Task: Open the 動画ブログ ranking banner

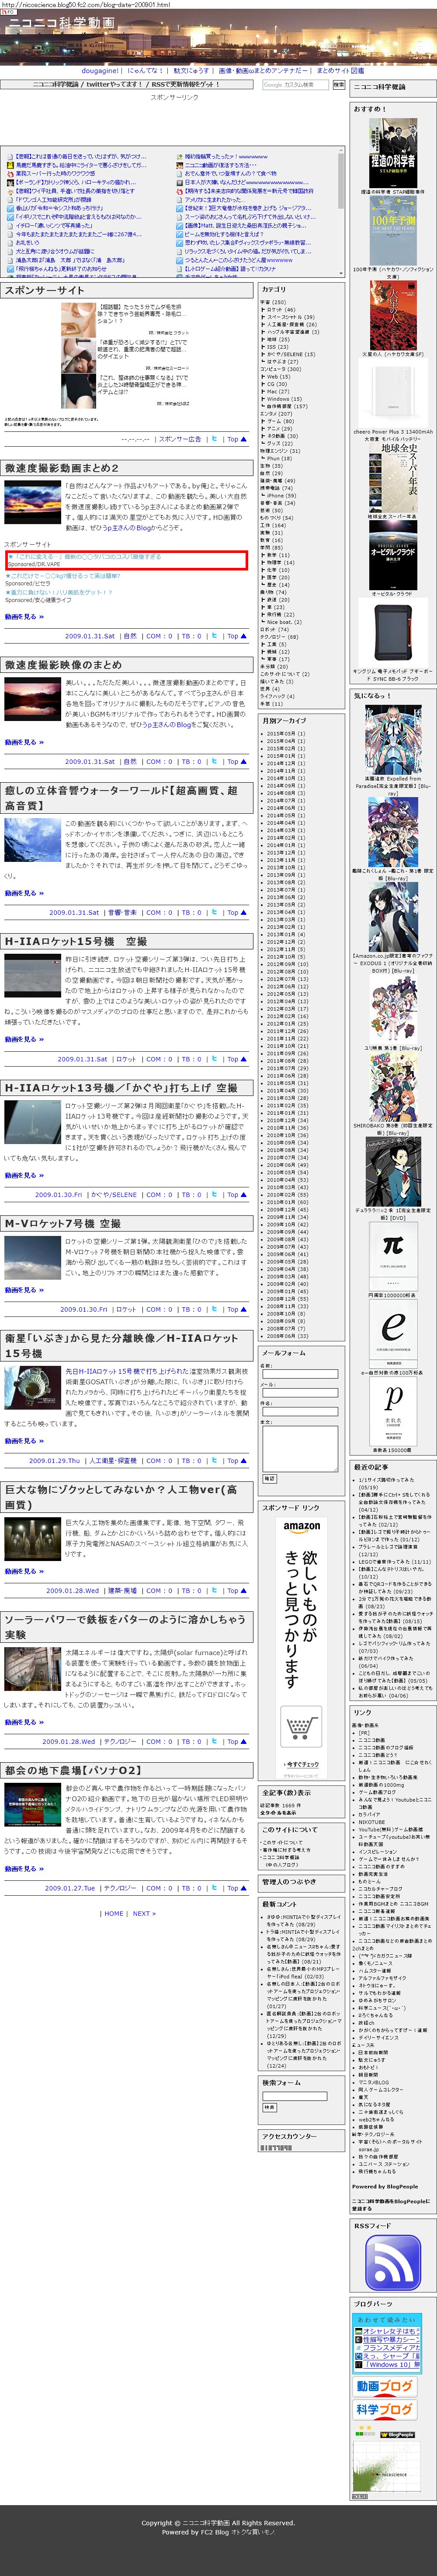Action: (x=385, y=2386)
